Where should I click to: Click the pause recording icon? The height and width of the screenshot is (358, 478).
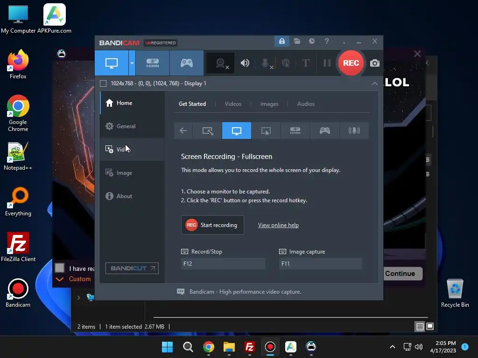[327, 63]
